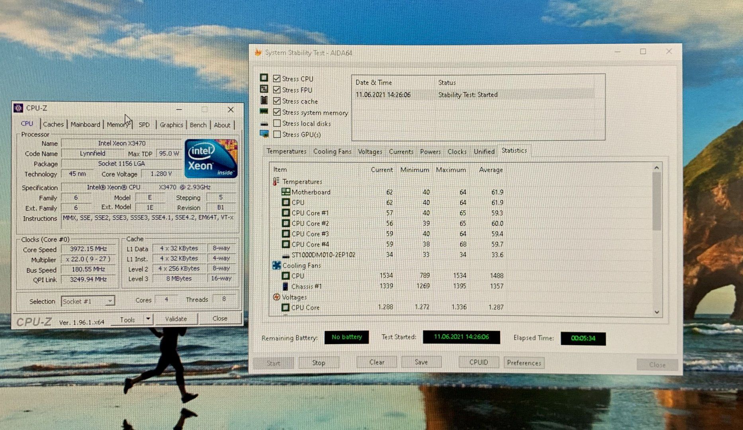743x430 pixels.
Task: Click the CPU-Z Name field showing Intel Xeon X3470
Action: pos(122,143)
